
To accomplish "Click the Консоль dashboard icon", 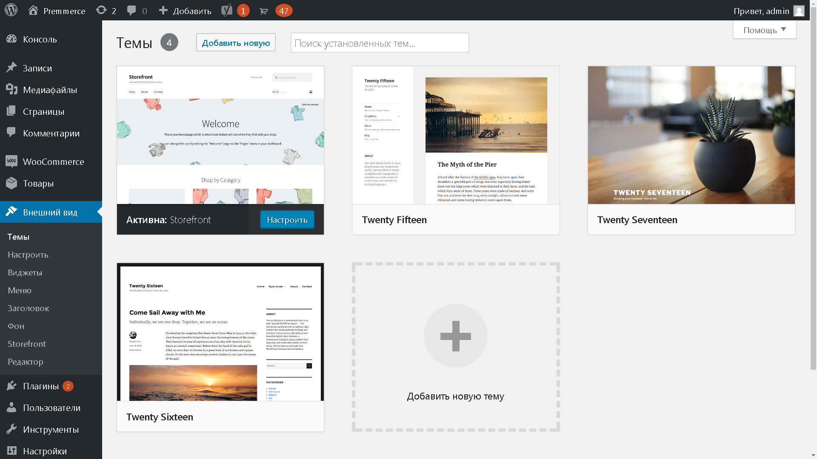I will point(11,39).
